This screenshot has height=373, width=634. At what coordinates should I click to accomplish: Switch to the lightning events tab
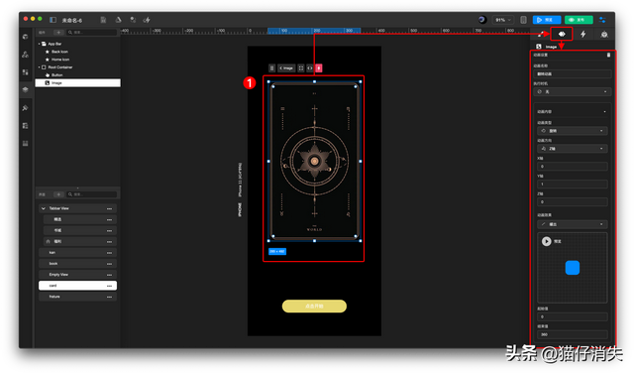click(x=583, y=35)
